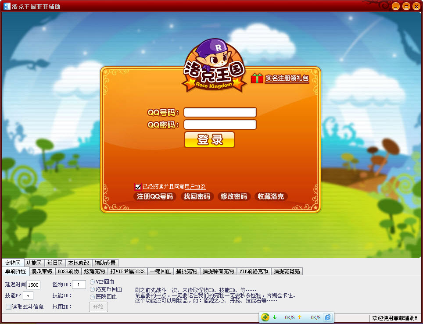This screenshot has width=423, height=324.
Task: Click the 地图ID label
Action: point(62,306)
